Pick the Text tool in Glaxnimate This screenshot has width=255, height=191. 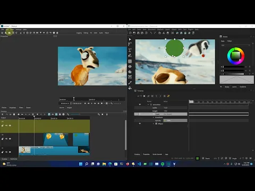coord(130,77)
